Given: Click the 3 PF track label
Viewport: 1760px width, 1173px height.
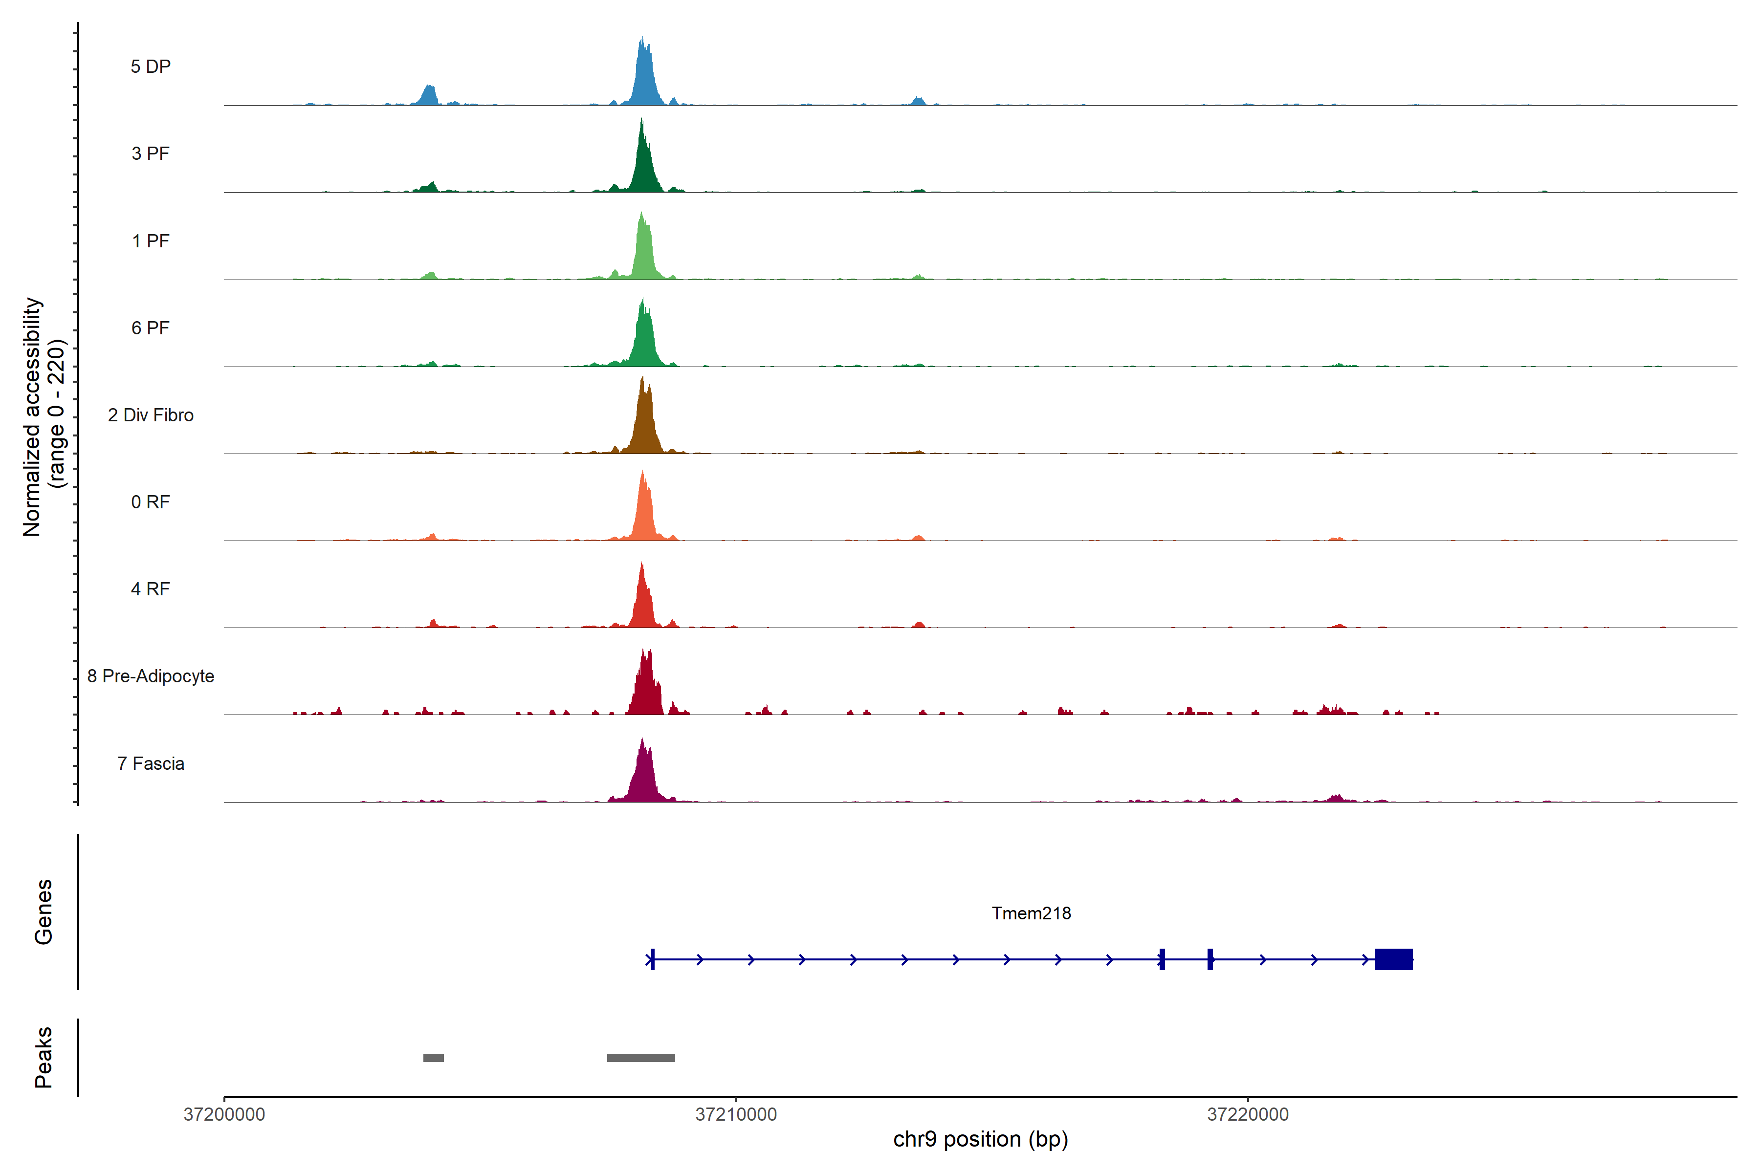Looking at the screenshot, I should pyautogui.click(x=151, y=154).
